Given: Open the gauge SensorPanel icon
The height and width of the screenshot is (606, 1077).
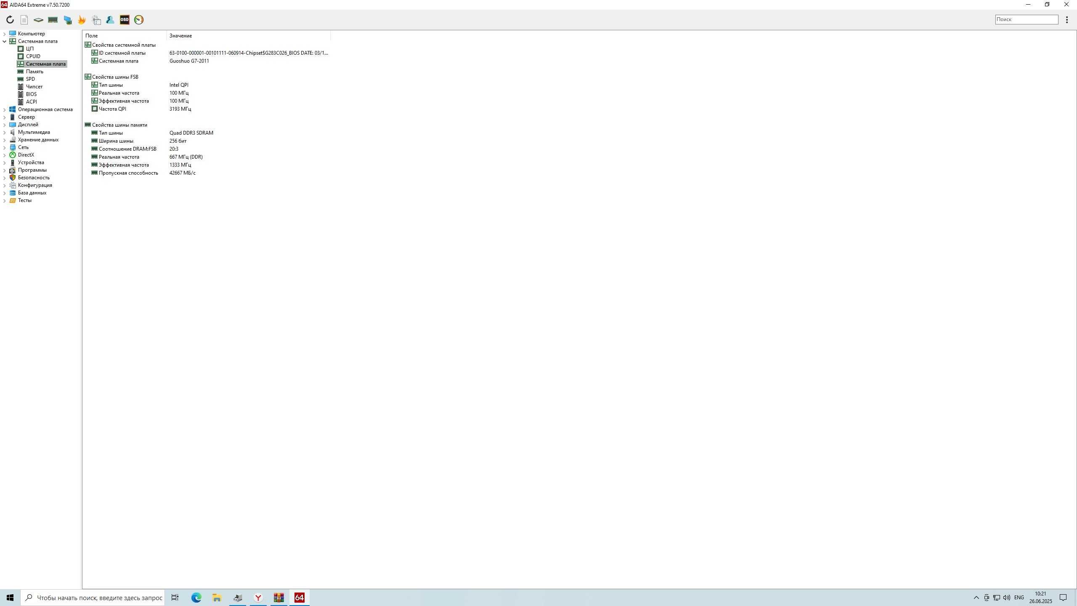Looking at the screenshot, I should pyautogui.click(x=139, y=20).
